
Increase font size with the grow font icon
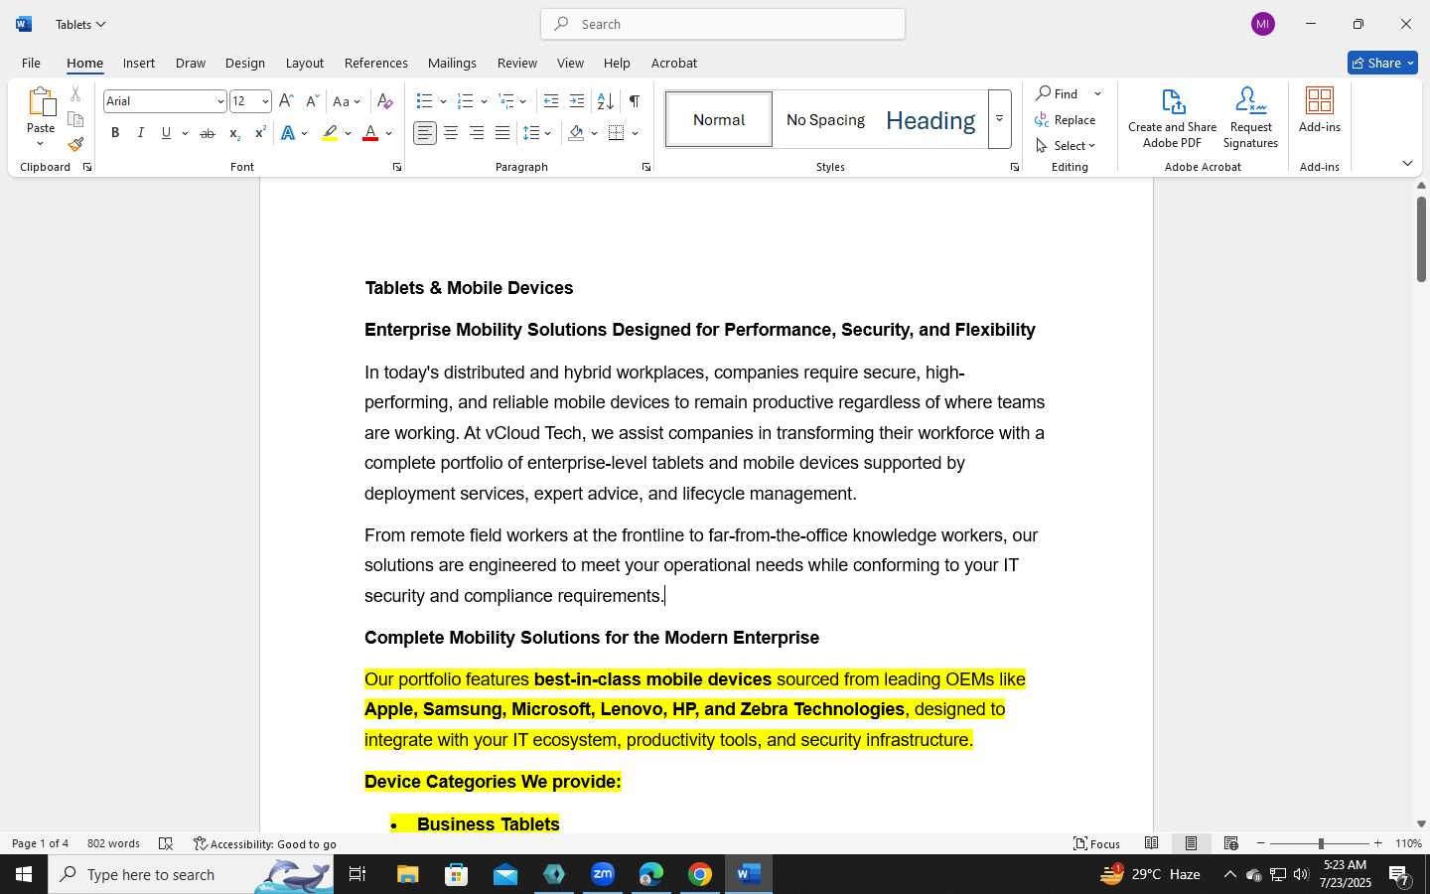click(x=286, y=101)
